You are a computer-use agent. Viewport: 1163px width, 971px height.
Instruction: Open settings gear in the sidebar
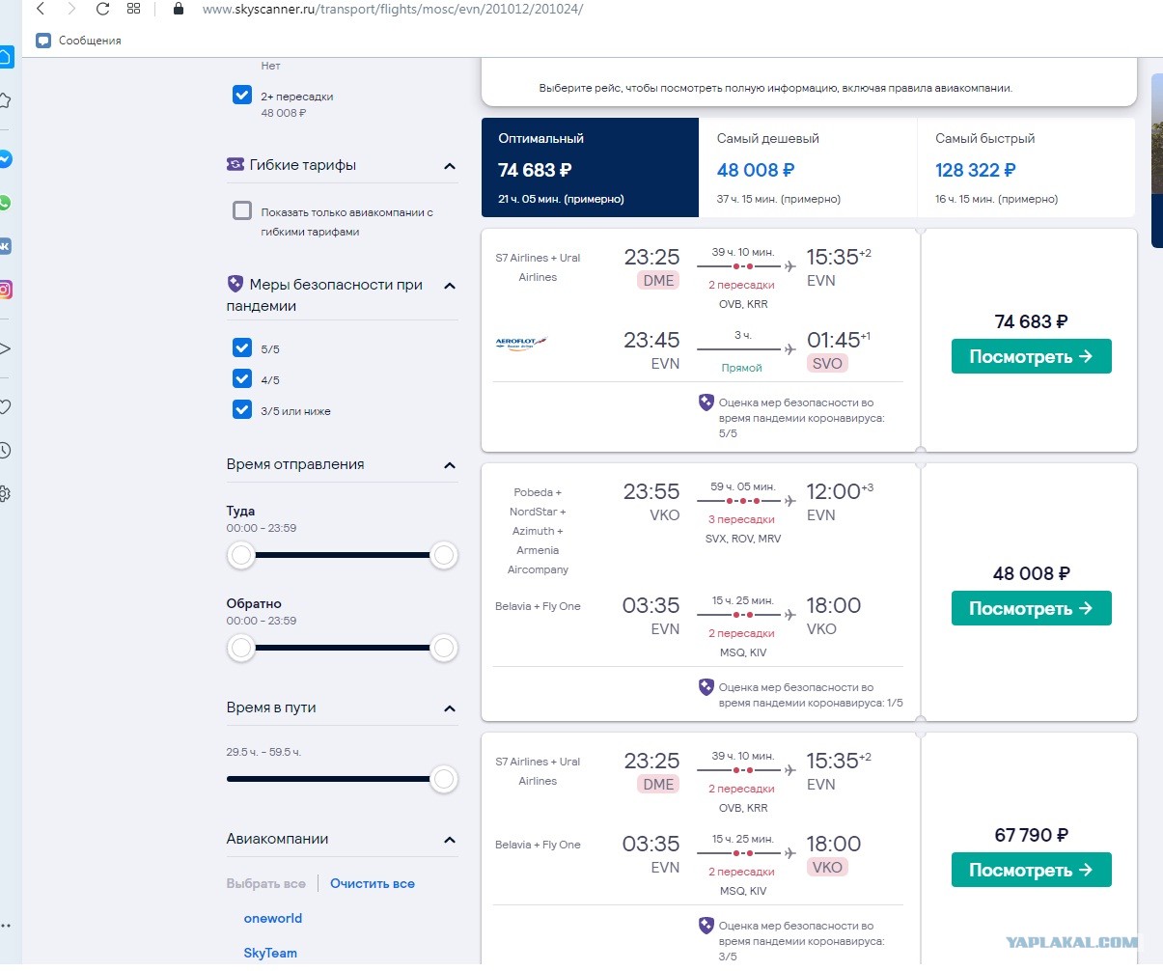[x=5, y=494]
